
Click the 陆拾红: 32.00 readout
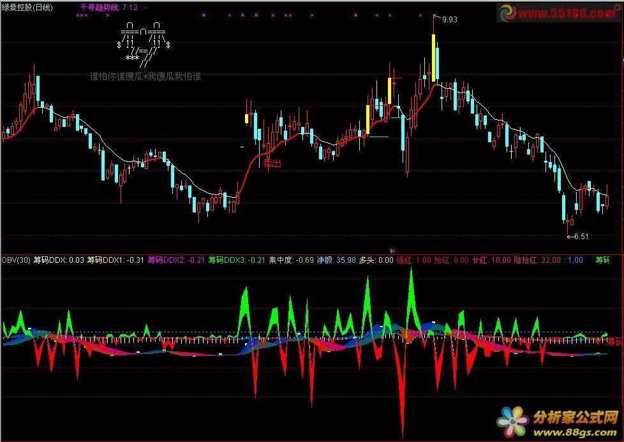[537, 260]
